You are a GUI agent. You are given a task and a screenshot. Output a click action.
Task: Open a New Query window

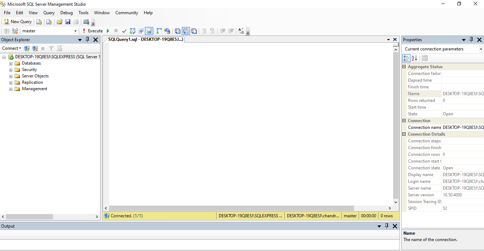click(x=17, y=21)
